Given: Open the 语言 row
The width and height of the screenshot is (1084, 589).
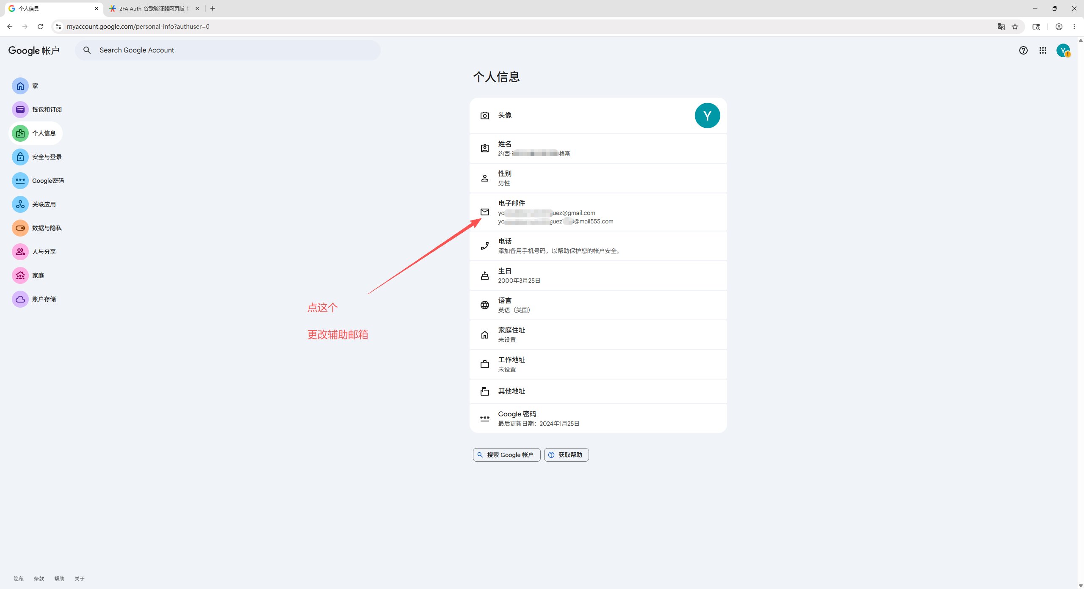Looking at the screenshot, I should [598, 305].
